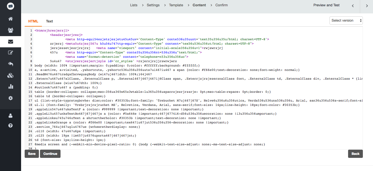Image resolution: width=373 pixels, height=171 pixels.
Task: Select the Campaigns envelope icon in sidebar
Action: click(10, 42)
